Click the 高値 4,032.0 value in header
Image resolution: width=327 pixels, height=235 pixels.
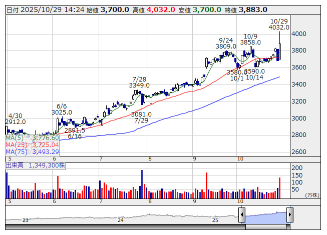161,9
